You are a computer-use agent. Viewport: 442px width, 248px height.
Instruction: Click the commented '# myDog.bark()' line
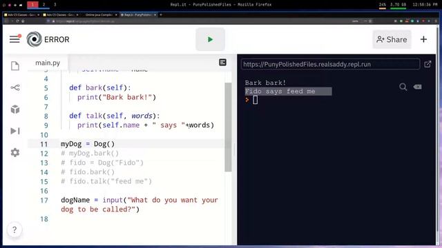pos(90,153)
